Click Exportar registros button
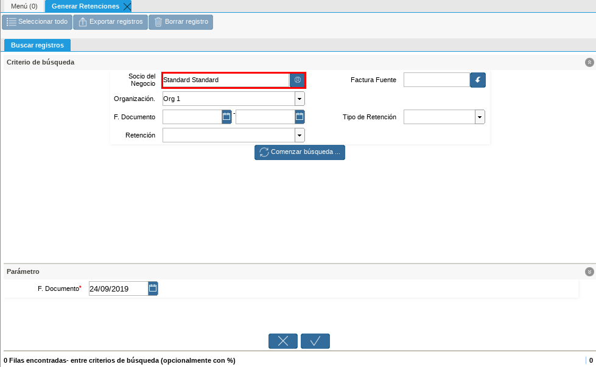The height and width of the screenshot is (367, 596). tap(110, 22)
